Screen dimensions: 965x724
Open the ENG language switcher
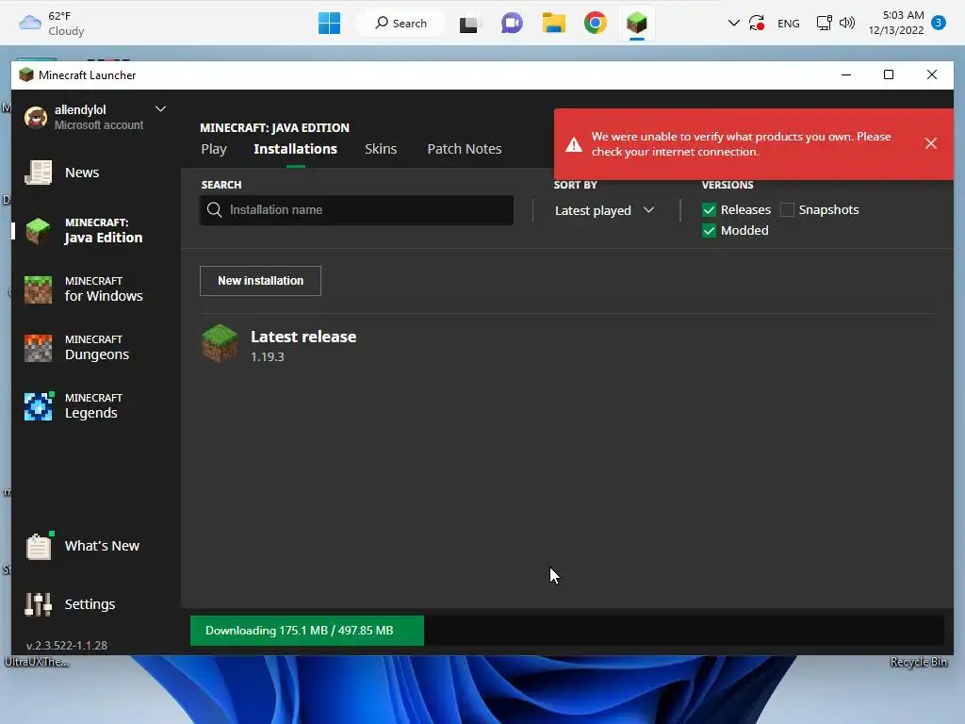pos(789,24)
